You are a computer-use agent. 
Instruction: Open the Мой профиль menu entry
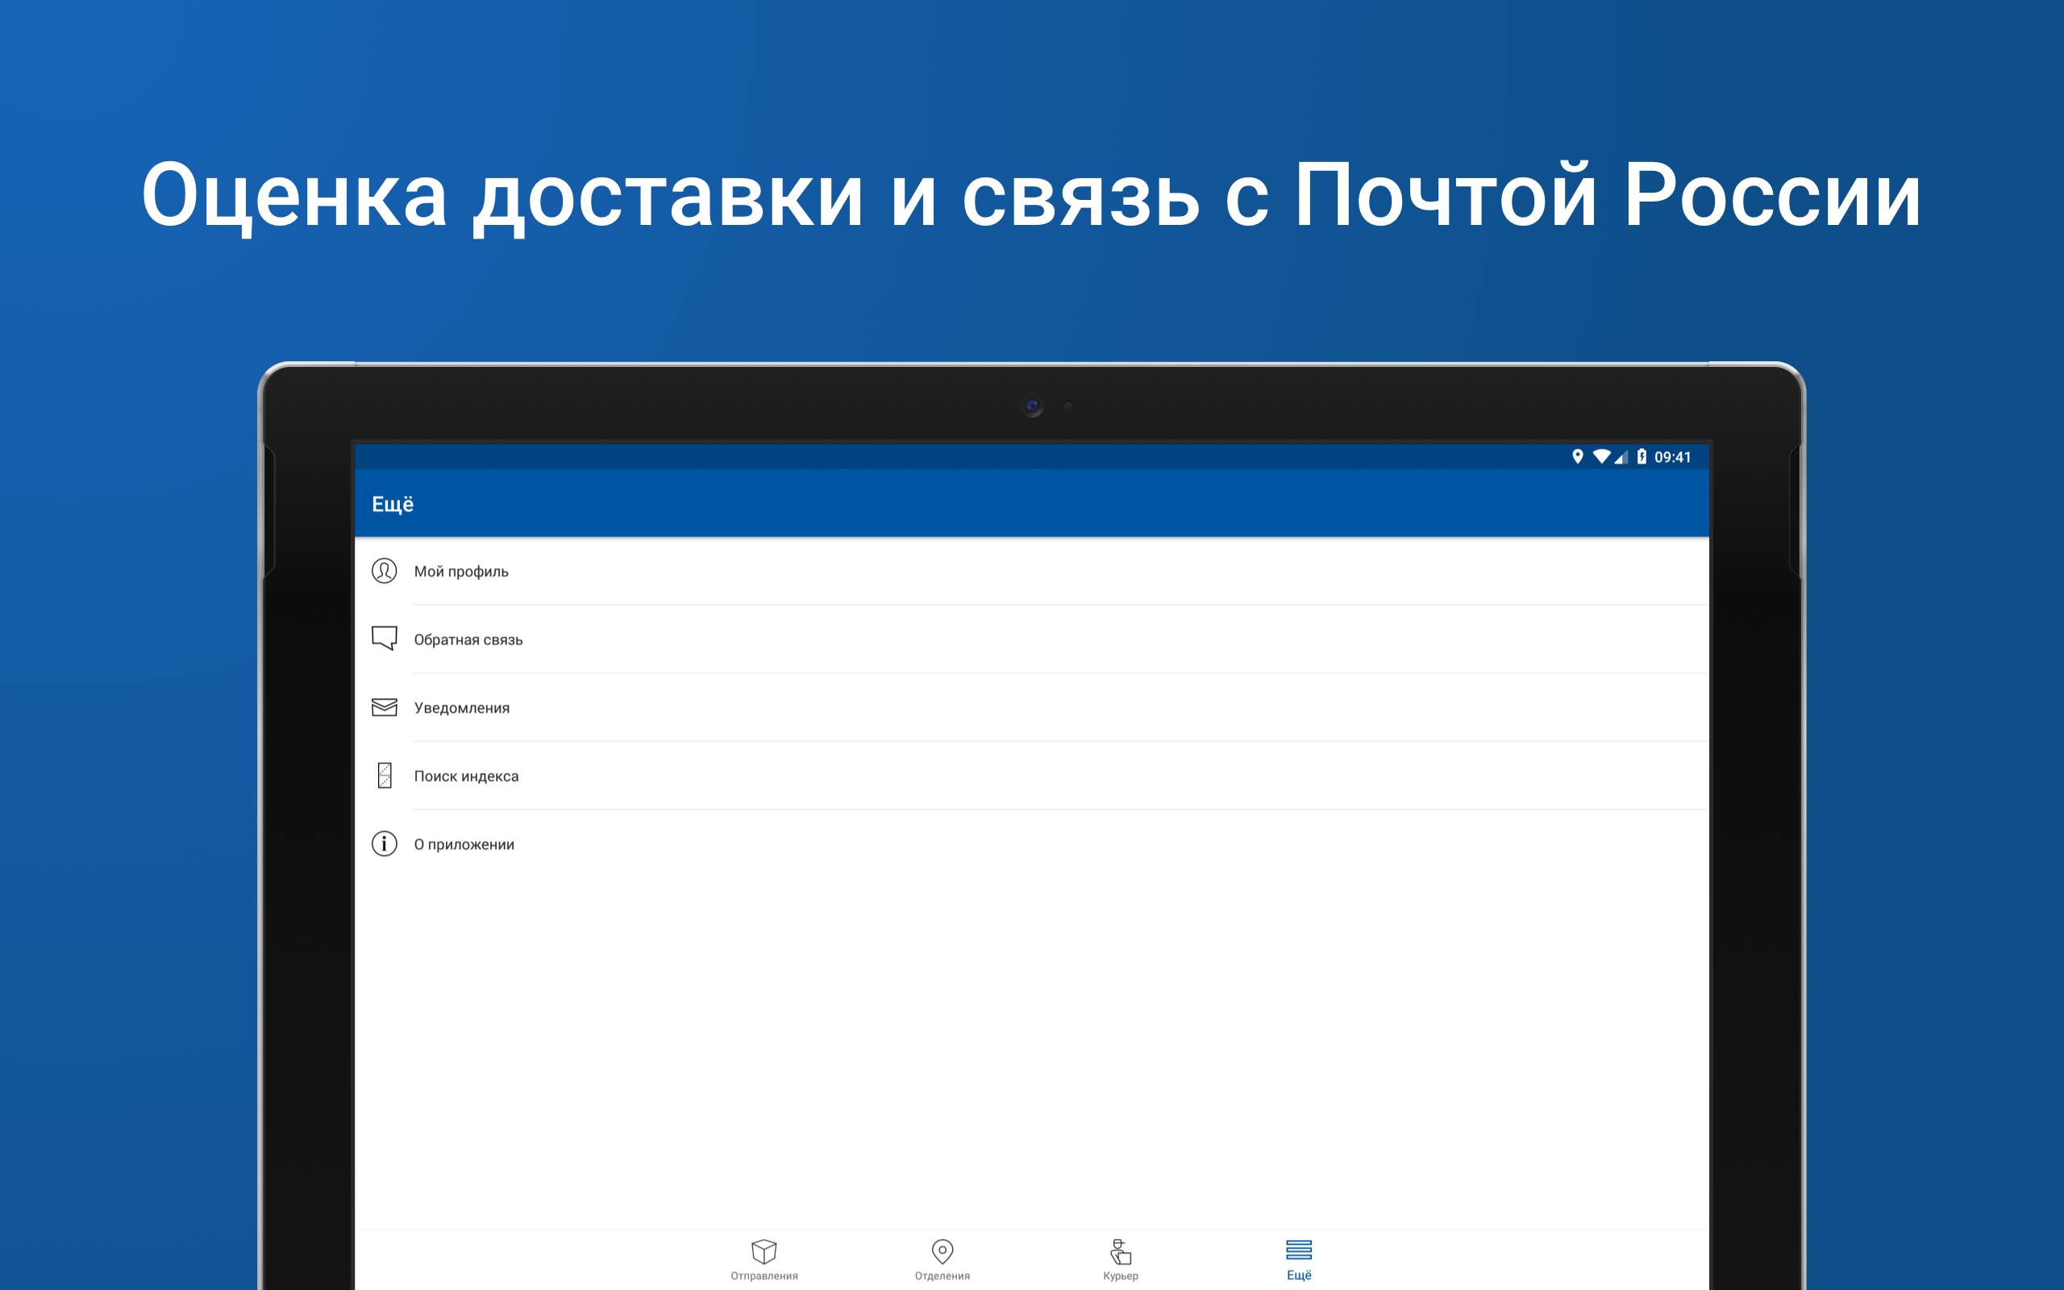pos(1031,571)
